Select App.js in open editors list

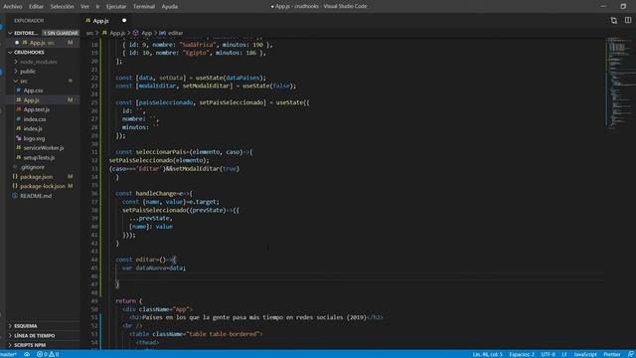pyautogui.click(x=43, y=43)
